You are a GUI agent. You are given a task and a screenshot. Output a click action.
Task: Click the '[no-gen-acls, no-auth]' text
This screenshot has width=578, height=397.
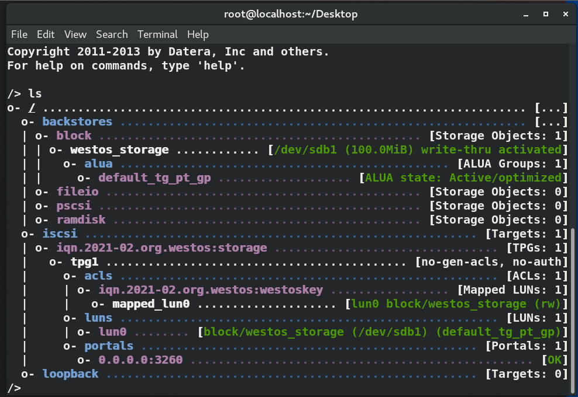(492, 262)
